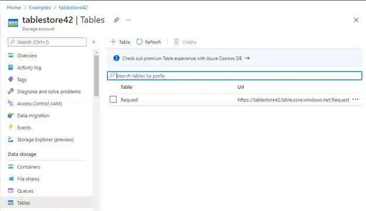Click the File shares icon

(11, 179)
